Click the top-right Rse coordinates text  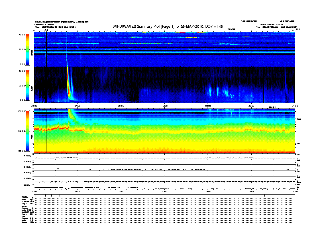(x=276, y=27)
